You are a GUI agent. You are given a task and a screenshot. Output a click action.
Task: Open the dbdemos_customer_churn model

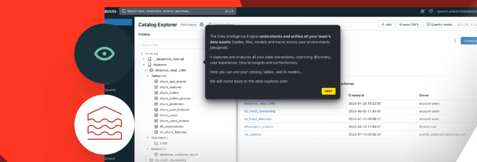point(178,154)
